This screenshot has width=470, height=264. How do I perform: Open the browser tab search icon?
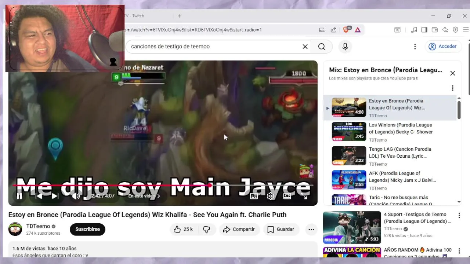397,30
